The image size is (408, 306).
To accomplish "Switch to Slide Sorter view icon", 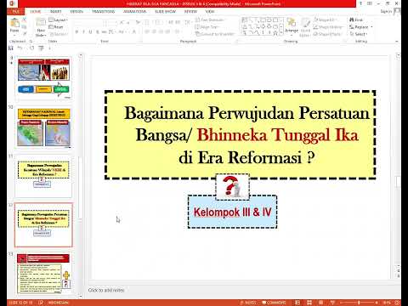I will tap(309, 303).
